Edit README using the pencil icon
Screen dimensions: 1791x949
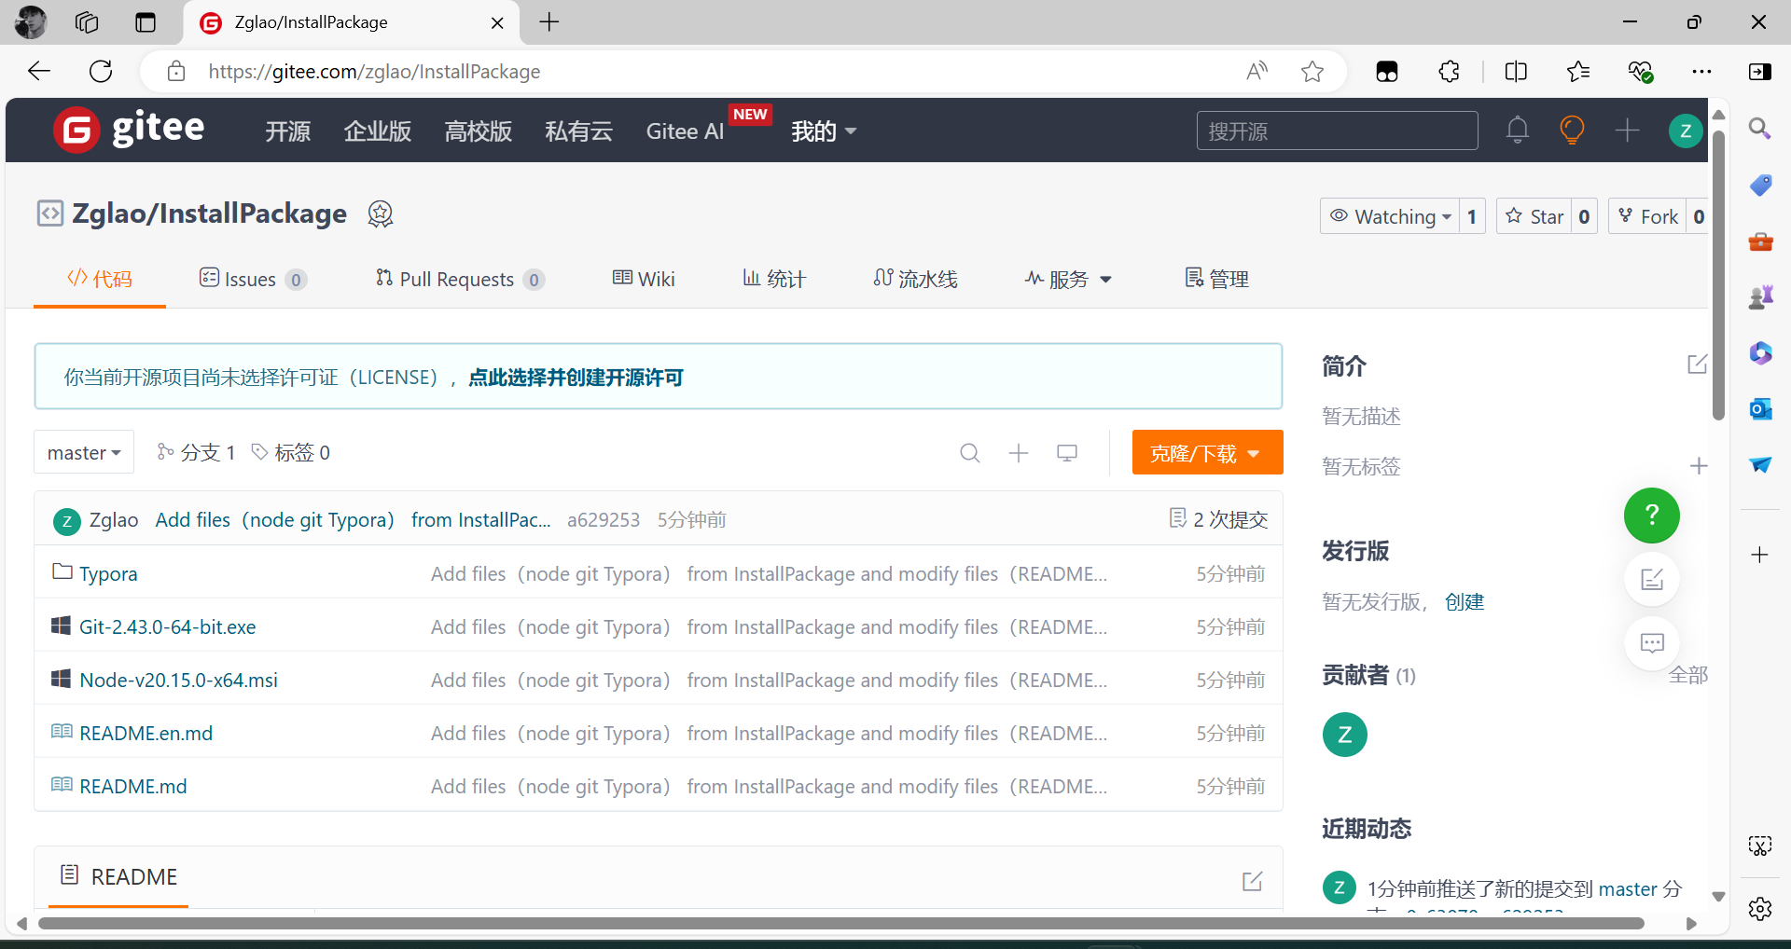coord(1252,881)
